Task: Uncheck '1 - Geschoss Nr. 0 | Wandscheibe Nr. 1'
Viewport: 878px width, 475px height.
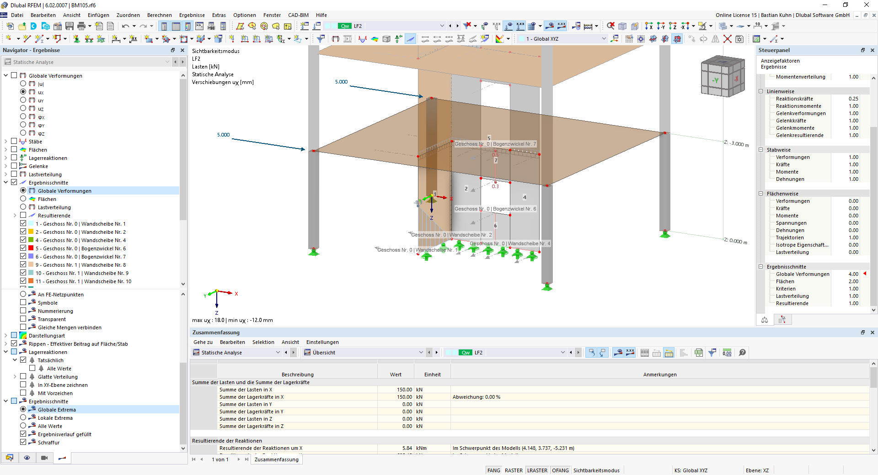Action: 23,223
